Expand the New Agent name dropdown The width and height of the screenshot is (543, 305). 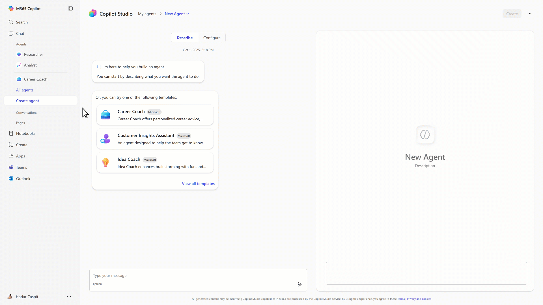pos(188,14)
